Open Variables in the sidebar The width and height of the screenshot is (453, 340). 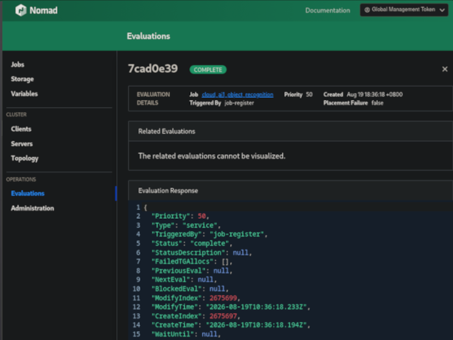(x=24, y=93)
